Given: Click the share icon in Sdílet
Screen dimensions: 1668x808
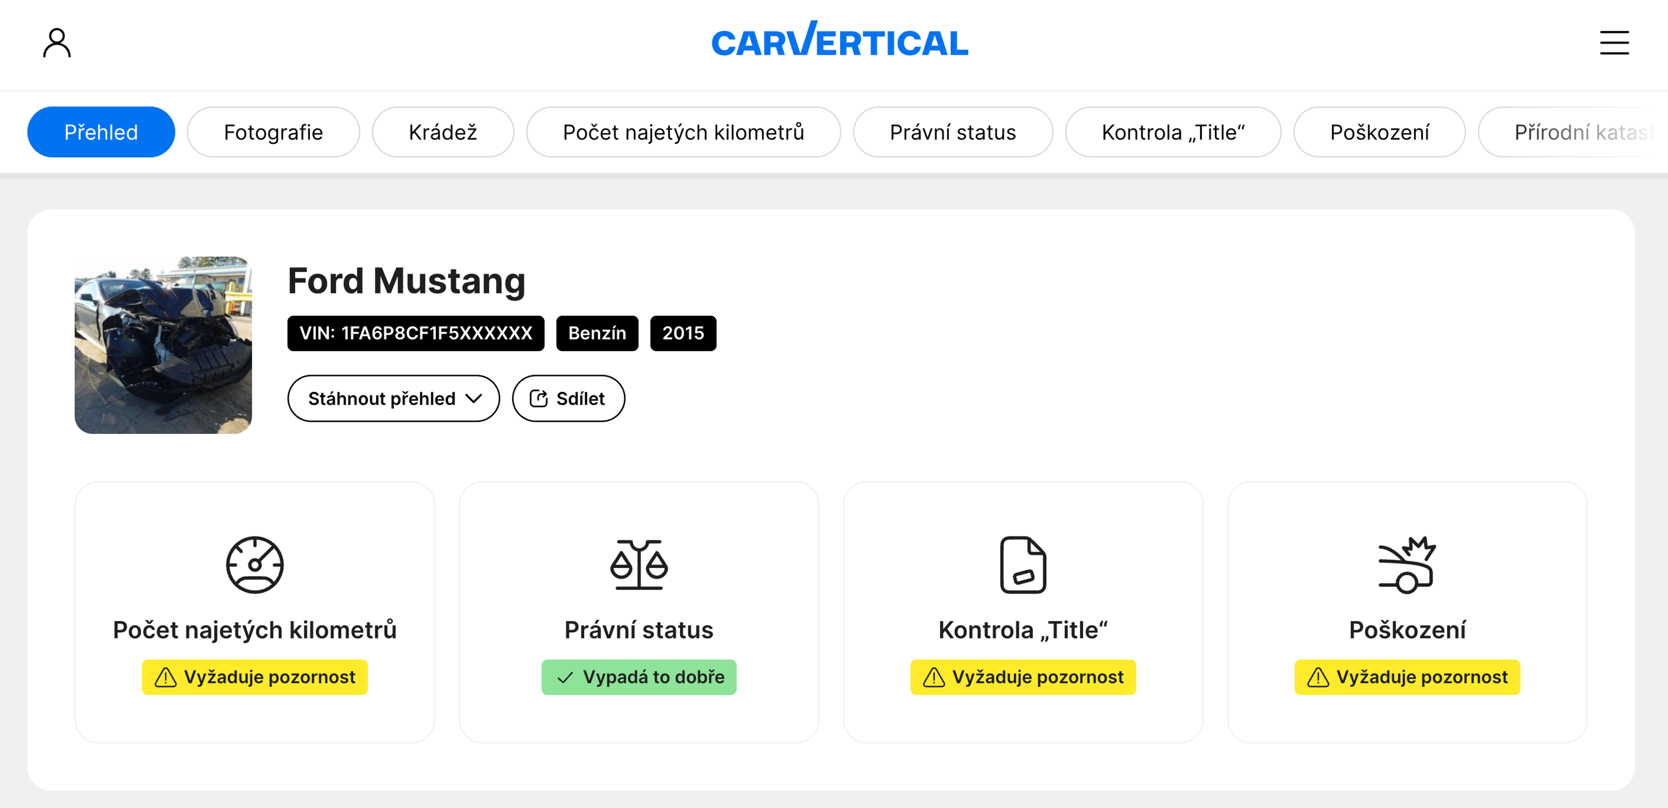Looking at the screenshot, I should pos(538,398).
